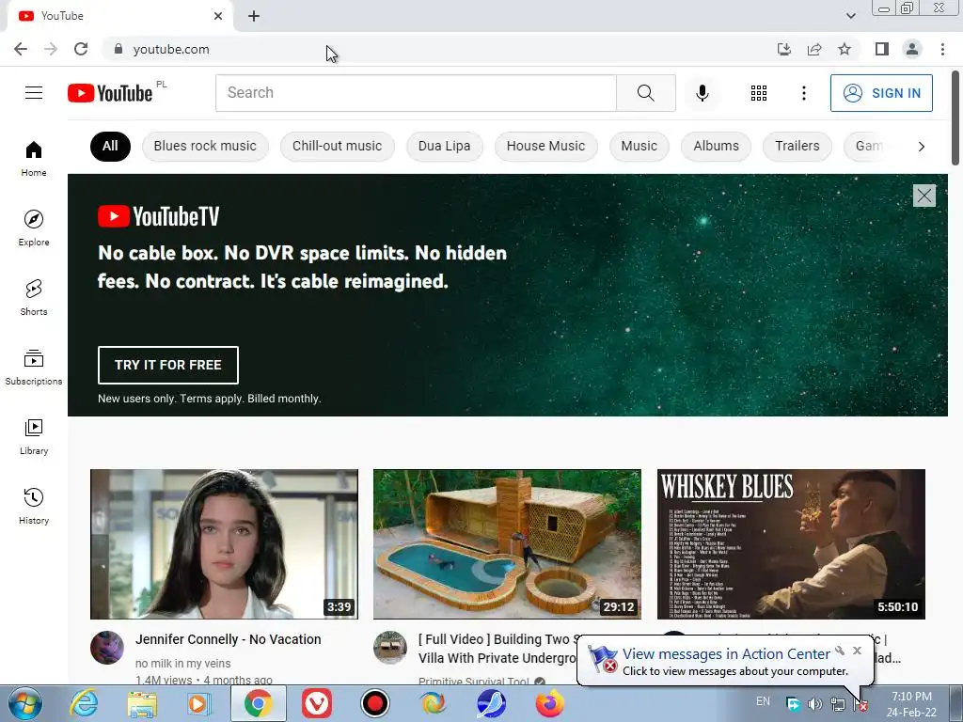Screen dimensions: 963x722
Task: View site information padlock
Action: [x=118, y=49]
